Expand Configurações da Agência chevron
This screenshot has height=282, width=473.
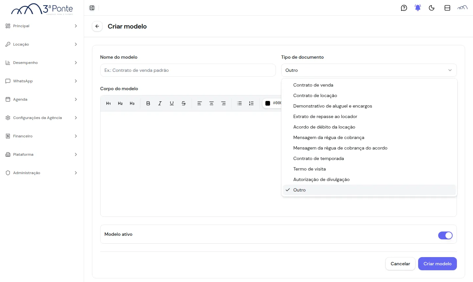[x=76, y=118]
